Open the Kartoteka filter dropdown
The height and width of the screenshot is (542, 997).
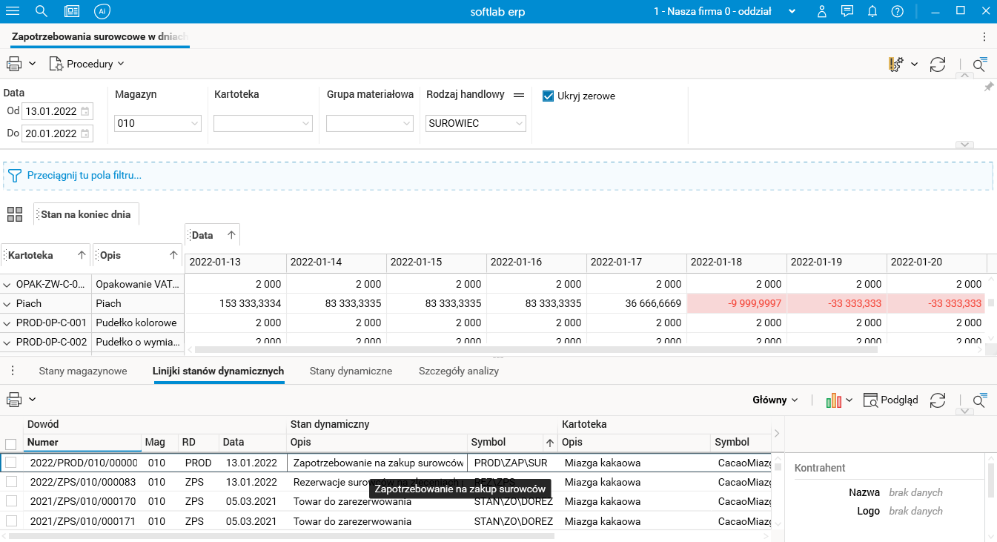click(x=263, y=123)
